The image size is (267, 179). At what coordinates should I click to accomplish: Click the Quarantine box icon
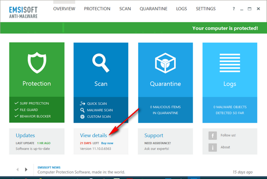(165, 63)
